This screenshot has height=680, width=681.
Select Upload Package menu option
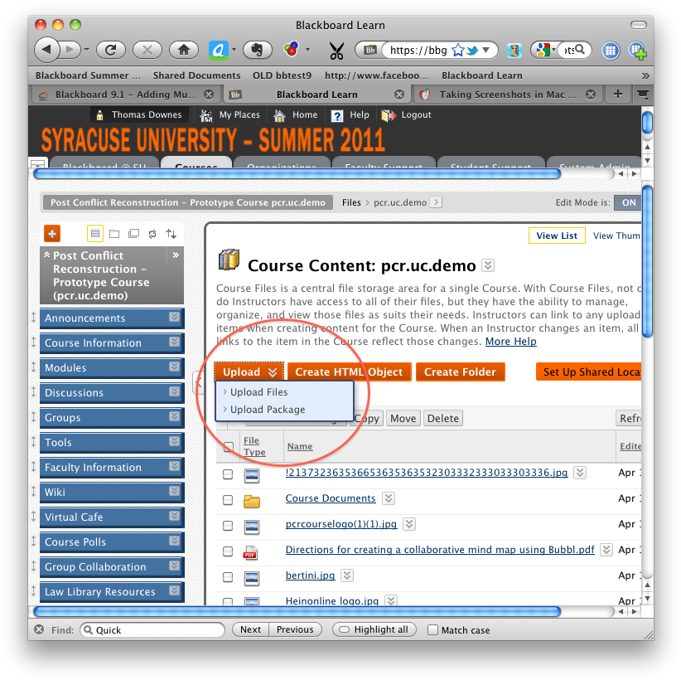click(x=268, y=410)
